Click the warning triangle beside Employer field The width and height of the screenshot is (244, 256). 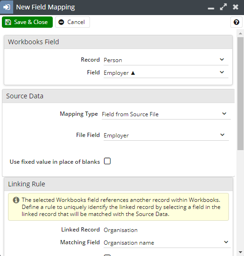(x=133, y=73)
